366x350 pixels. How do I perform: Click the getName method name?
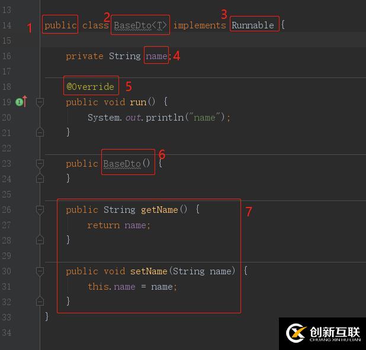tap(159, 210)
